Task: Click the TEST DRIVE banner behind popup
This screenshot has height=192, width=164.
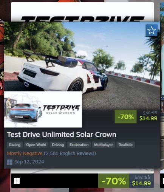Action: point(82,12)
